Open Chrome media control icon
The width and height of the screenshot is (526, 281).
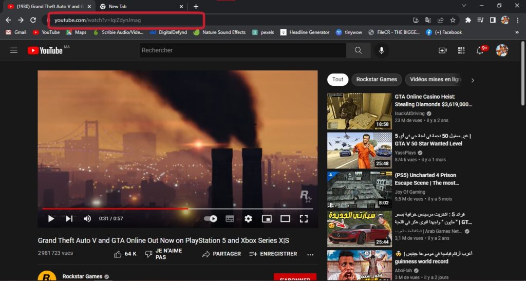[480, 20]
